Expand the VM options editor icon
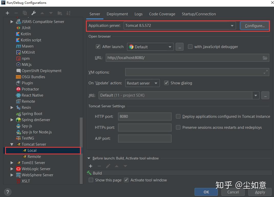 [x=266, y=72]
